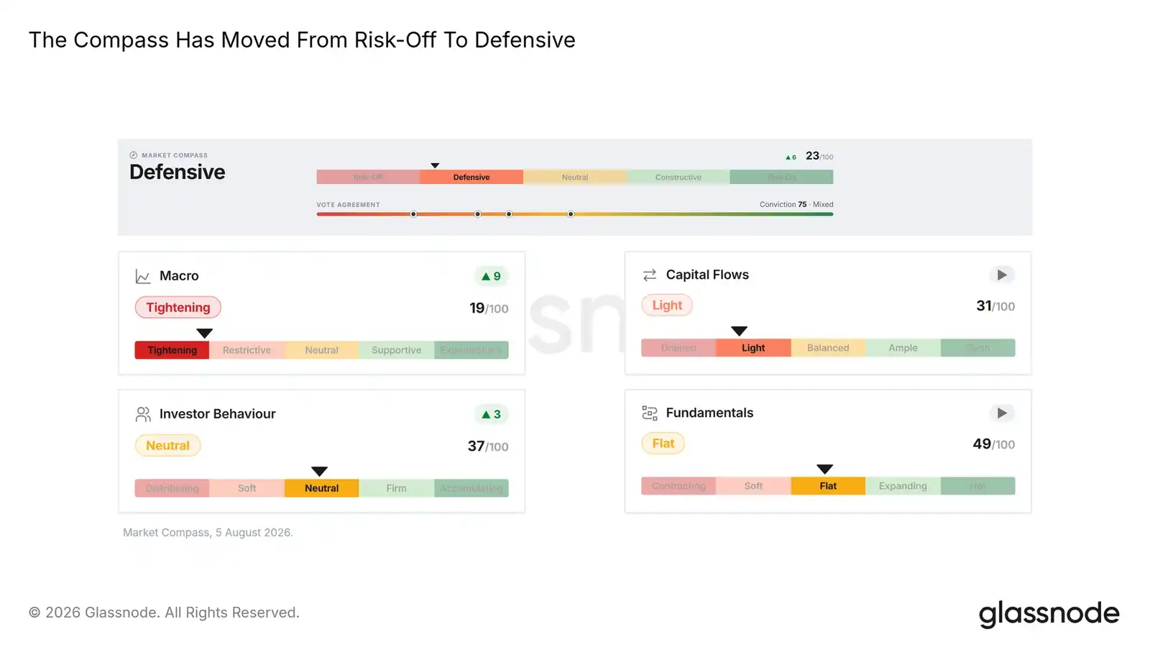The image size is (1150, 647).
Task: Click the glassnode logo
Action: (1049, 614)
